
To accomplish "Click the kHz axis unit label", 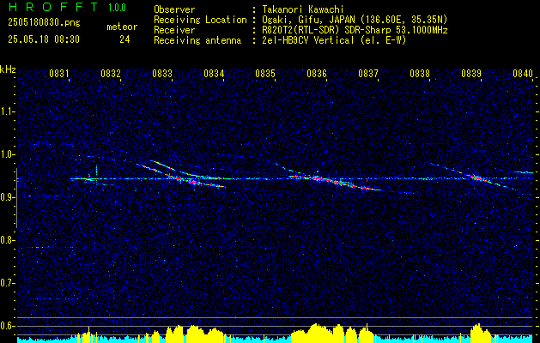I will click(8, 69).
